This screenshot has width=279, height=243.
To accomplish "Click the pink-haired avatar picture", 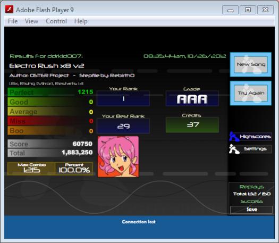I will [119, 157].
